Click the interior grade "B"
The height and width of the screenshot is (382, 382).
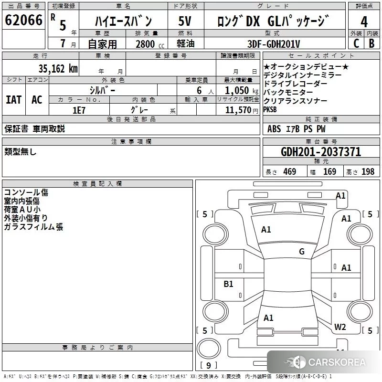[371, 43]
